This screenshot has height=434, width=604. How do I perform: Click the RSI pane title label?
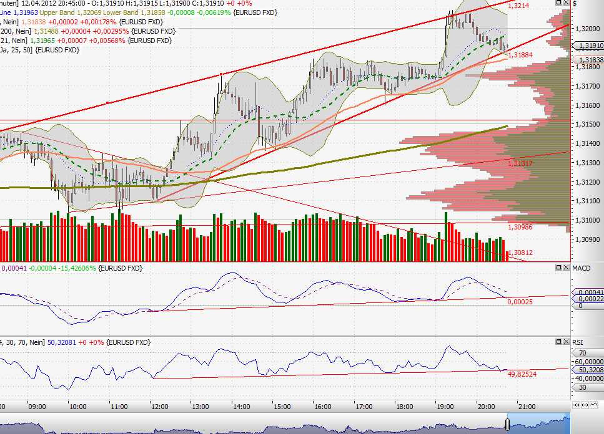click(x=577, y=342)
